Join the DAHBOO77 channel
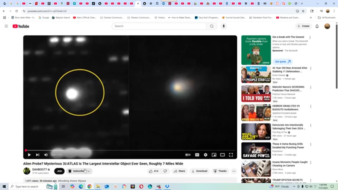Screen dimensions: 338x190 coord(59,171)
